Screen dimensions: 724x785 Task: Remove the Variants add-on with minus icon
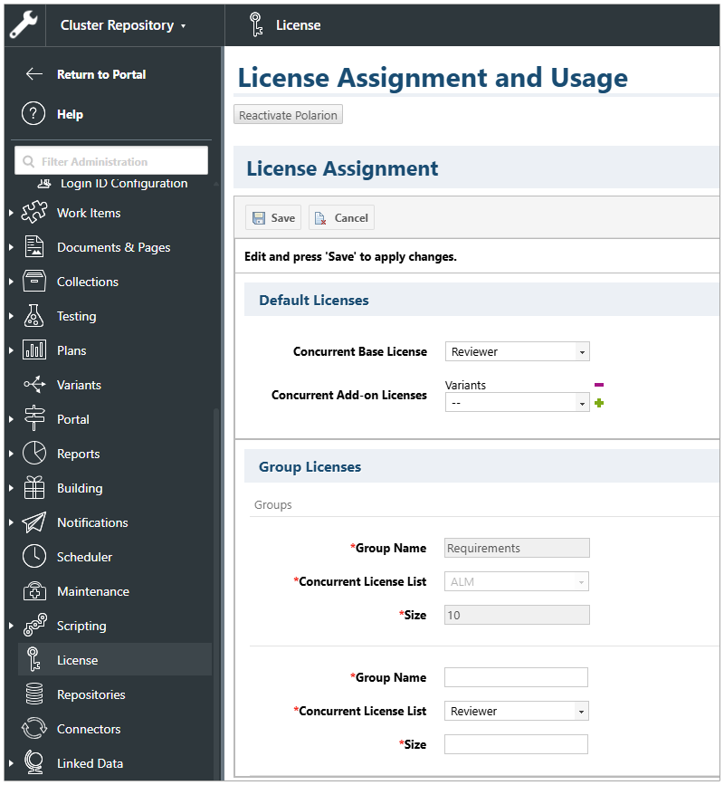[x=599, y=385]
